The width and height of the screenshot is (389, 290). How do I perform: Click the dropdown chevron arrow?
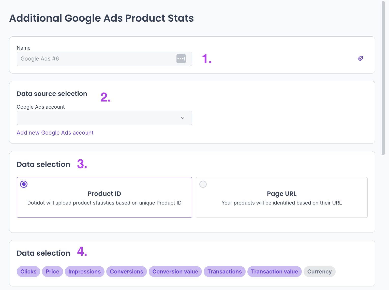click(x=183, y=118)
